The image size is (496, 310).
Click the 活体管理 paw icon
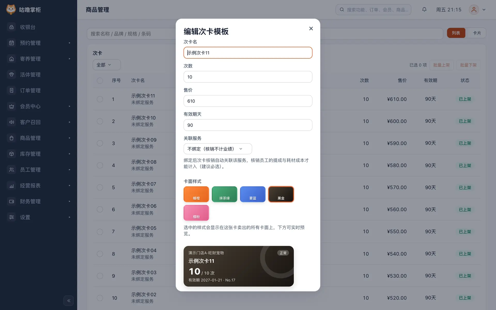point(11,75)
